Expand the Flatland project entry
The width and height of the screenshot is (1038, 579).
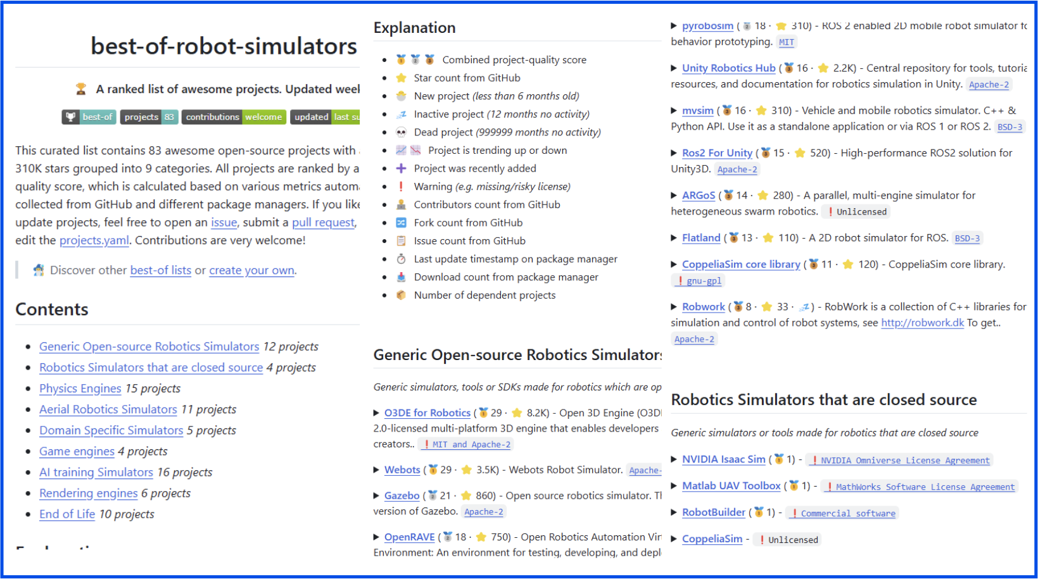tap(674, 238)
